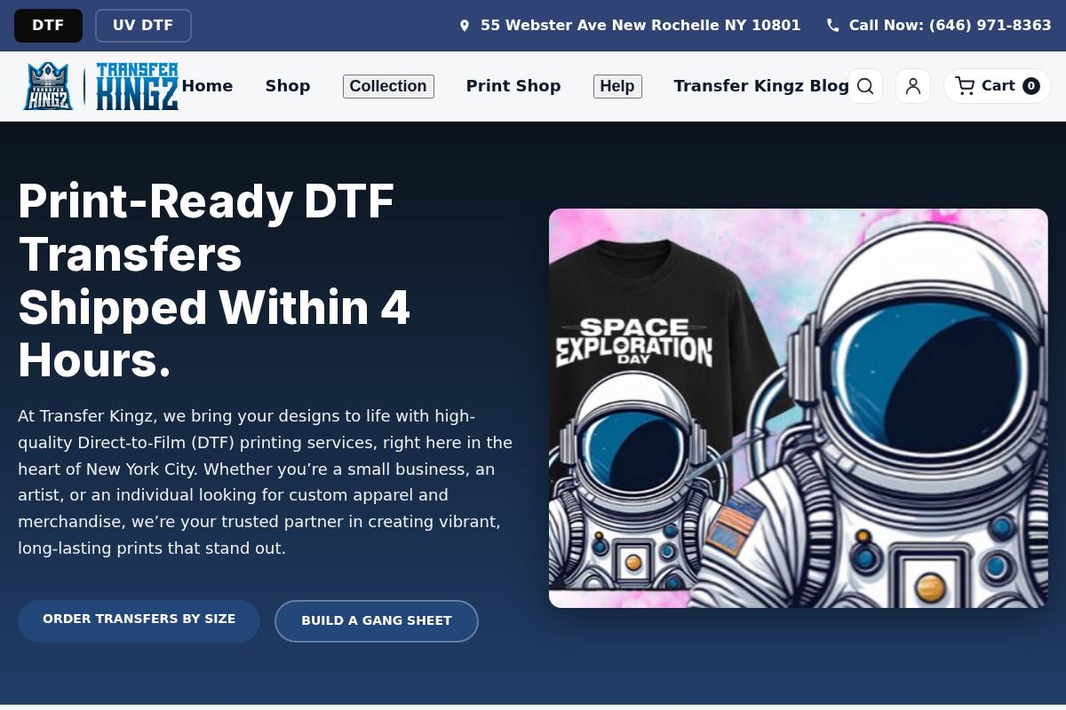Select the DTF mode toggle
This screenshot has width=1066, height=710.
(48, 25)
